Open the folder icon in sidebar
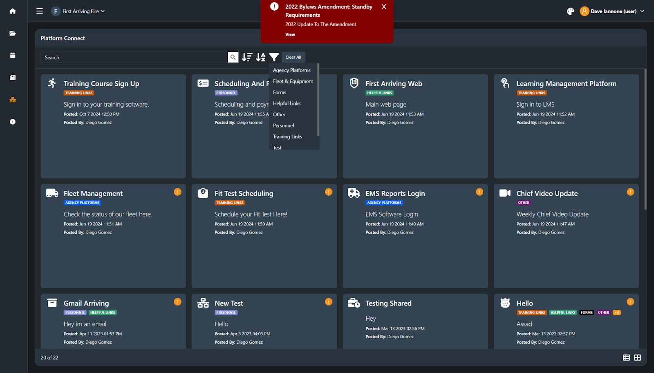This screenshot has width=654, height=373. pyautogui.click(x=13, y=33)
